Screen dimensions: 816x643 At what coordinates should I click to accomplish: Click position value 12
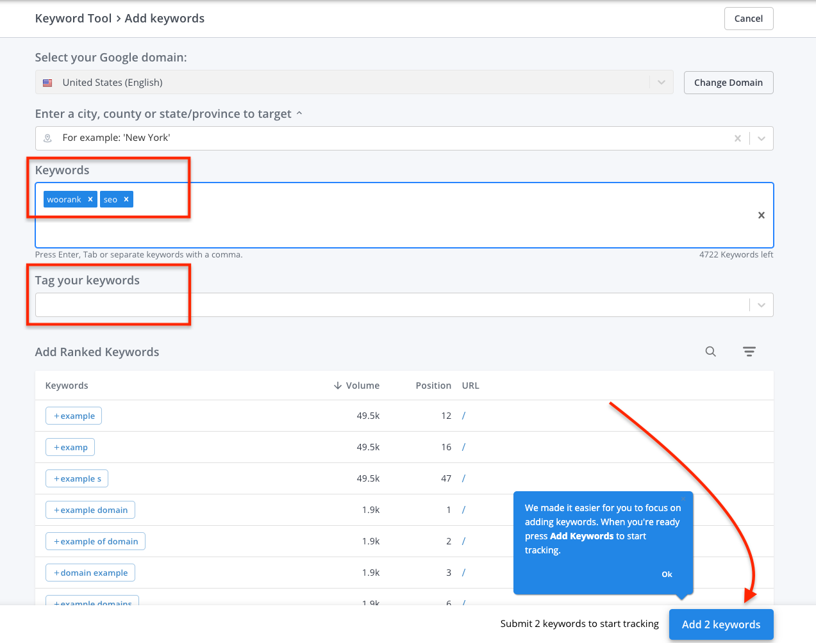(446, 416)
